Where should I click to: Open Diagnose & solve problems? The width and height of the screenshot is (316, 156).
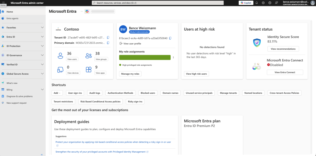(x=19, y=96)
